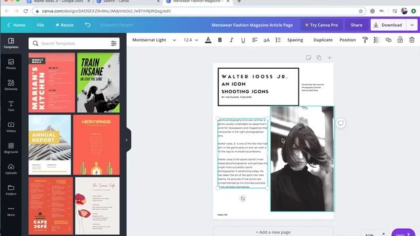420x236 pixels.
Task: Open the Photos sidebar tab
Action: (x=11, y=64)
